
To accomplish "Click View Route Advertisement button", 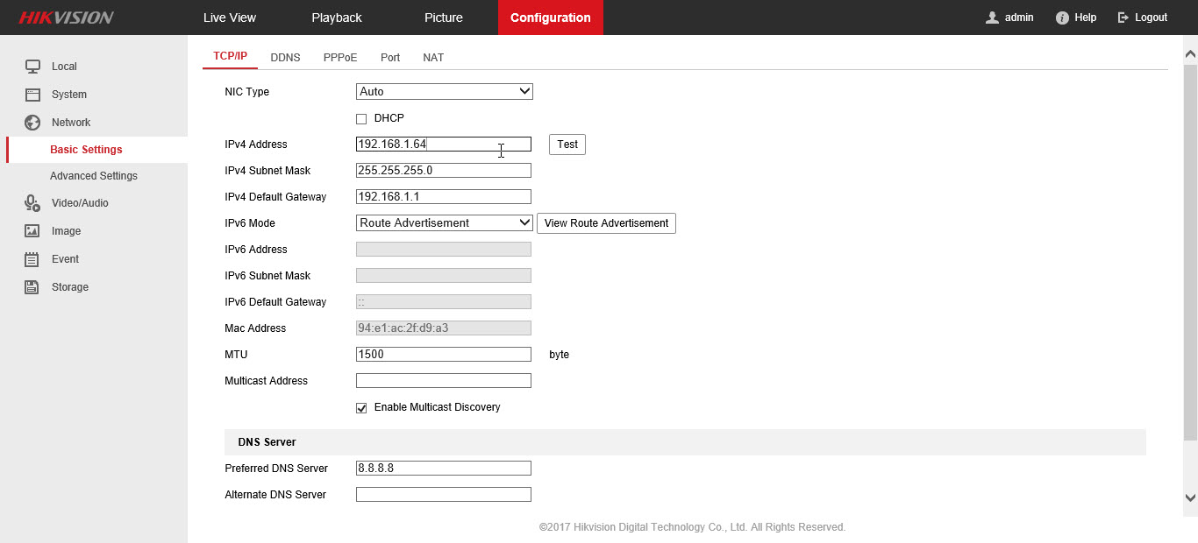I will pos(606,223).
